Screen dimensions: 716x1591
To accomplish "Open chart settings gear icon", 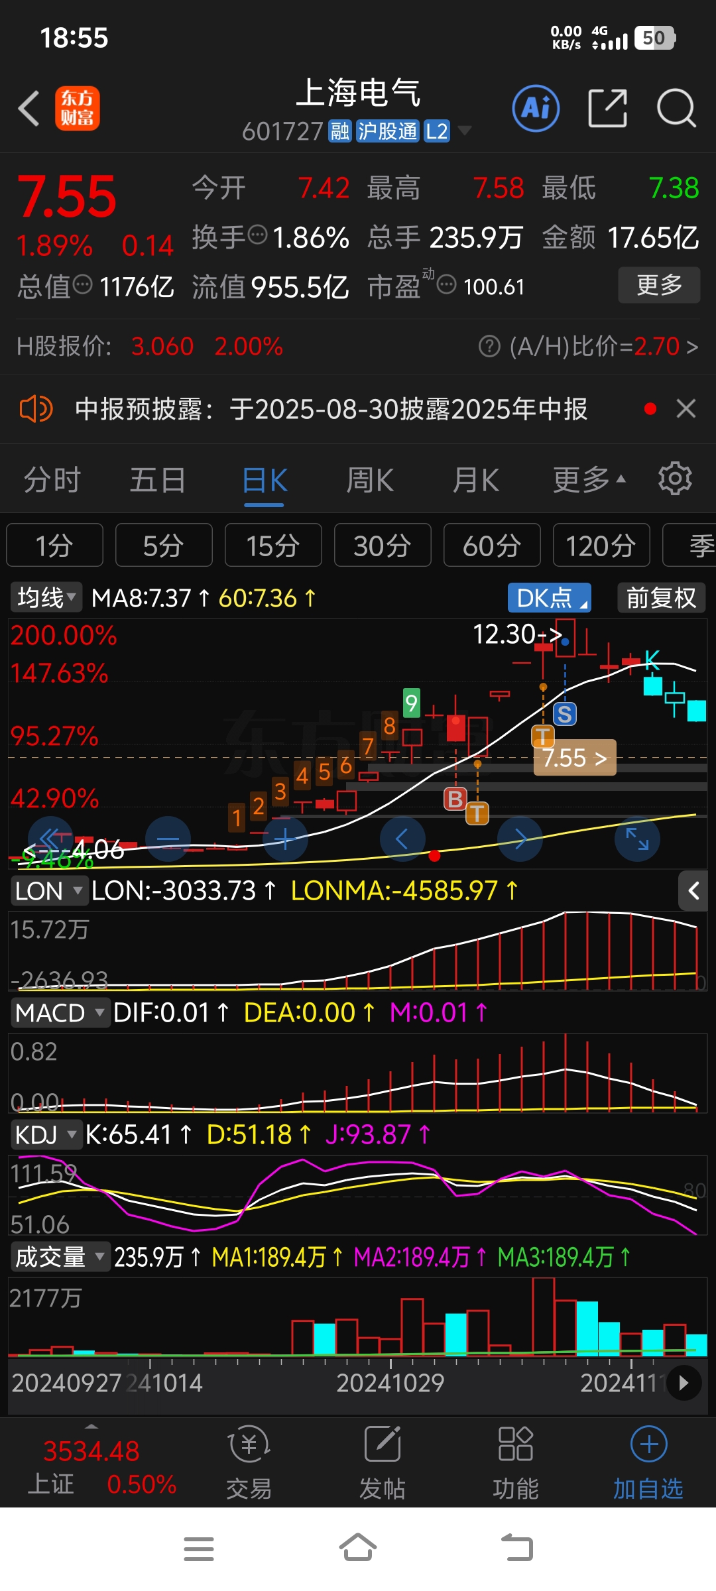I will tap(675, 479).
